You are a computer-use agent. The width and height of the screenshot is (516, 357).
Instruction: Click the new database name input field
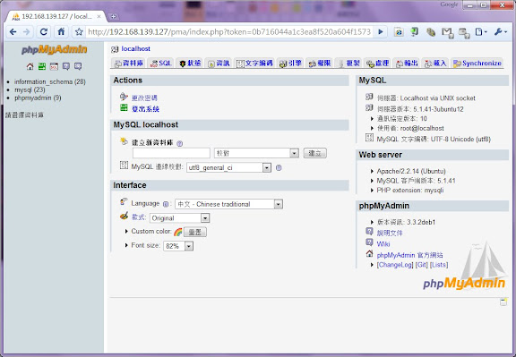coord(171,153)
